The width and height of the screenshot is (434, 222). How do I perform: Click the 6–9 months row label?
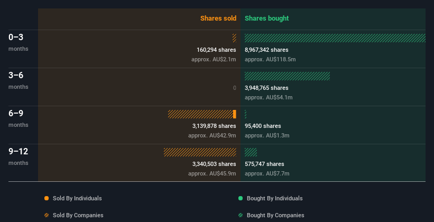point(19,118)
